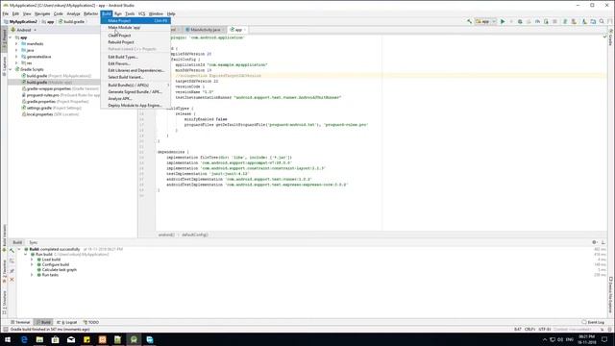Open the app run configuration dropdown

point(485,21)
